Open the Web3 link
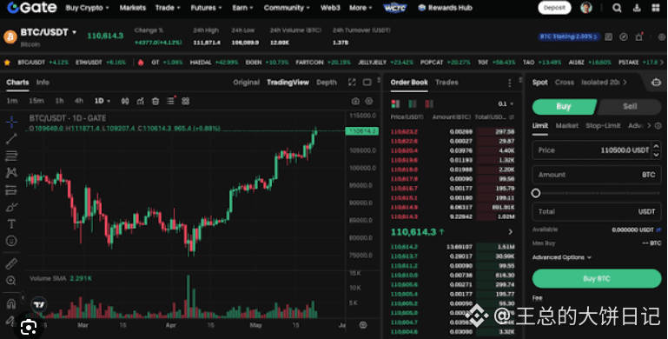Viewport: 668px width, 339px height. point(330,8)
